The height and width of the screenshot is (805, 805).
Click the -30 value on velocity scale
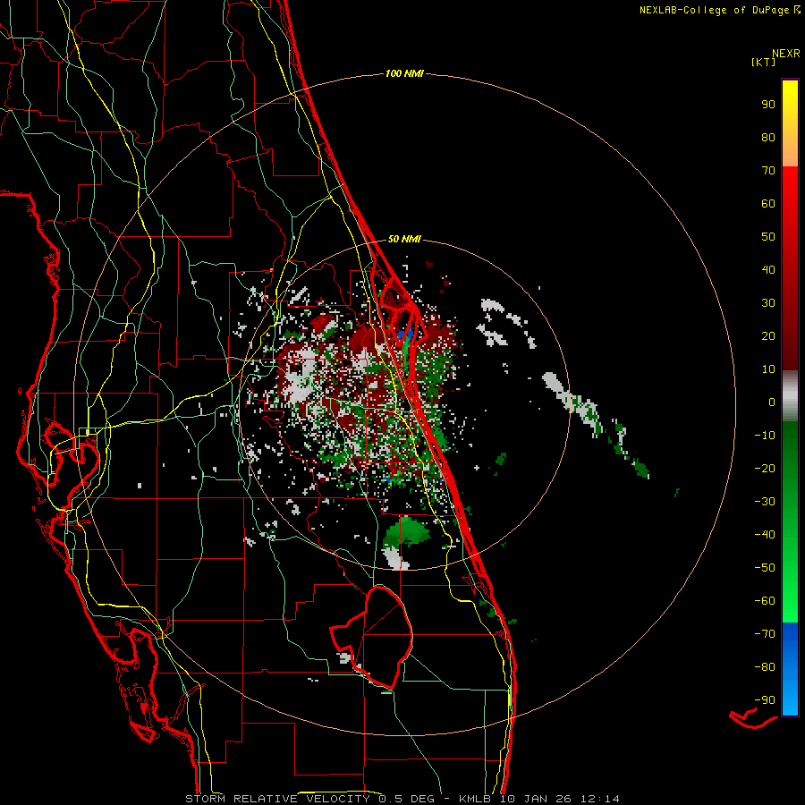click(x=765, y=502)
